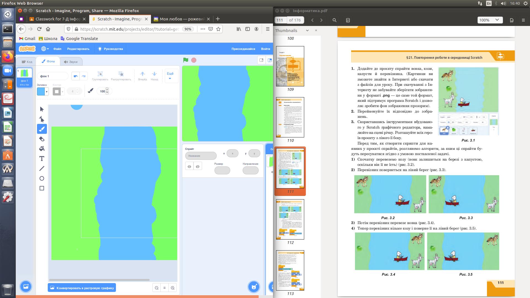Select the Reshape tool
The height and width of the screenshot is (298, 530).
pyautogui.click(x=42, y=119)
